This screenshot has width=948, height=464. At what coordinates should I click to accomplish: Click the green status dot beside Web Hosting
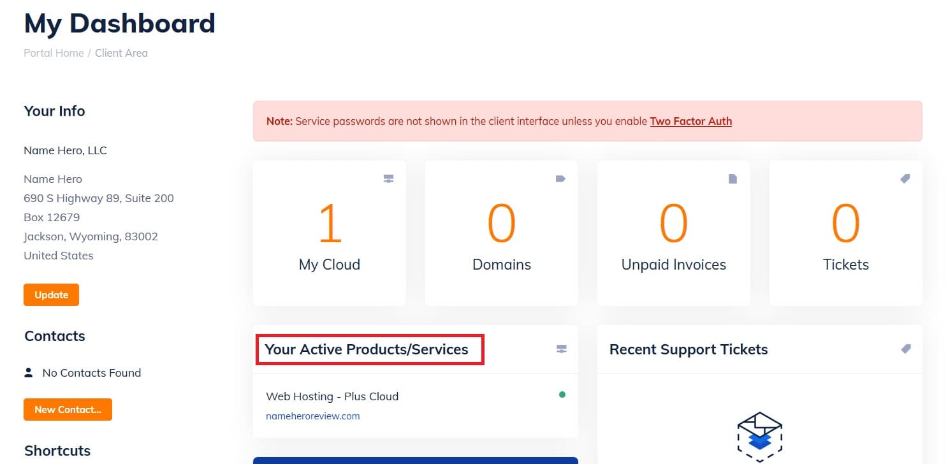tap(562, 395)
